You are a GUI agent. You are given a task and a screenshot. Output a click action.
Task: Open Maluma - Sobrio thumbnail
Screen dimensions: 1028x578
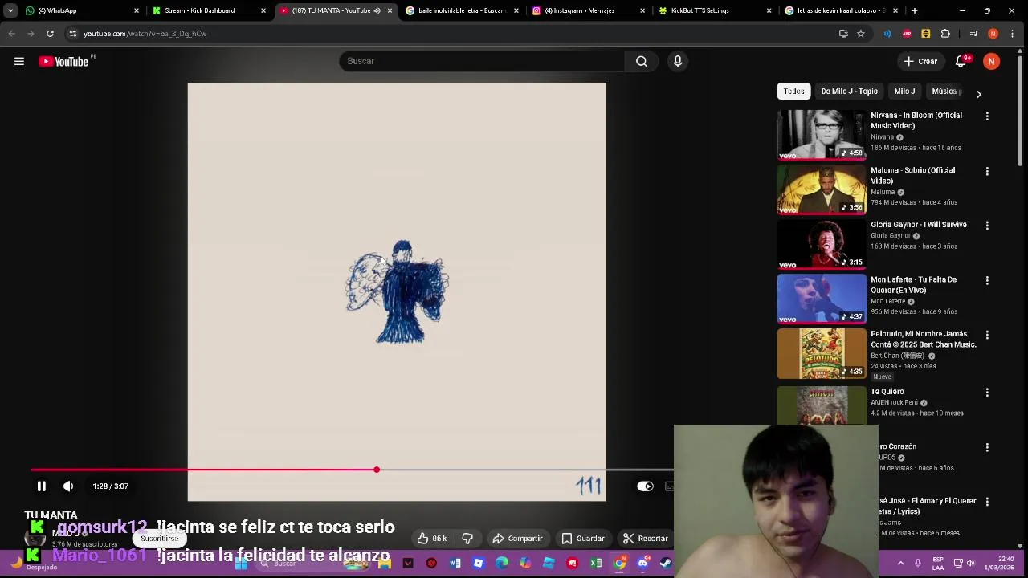pos(822,189)
